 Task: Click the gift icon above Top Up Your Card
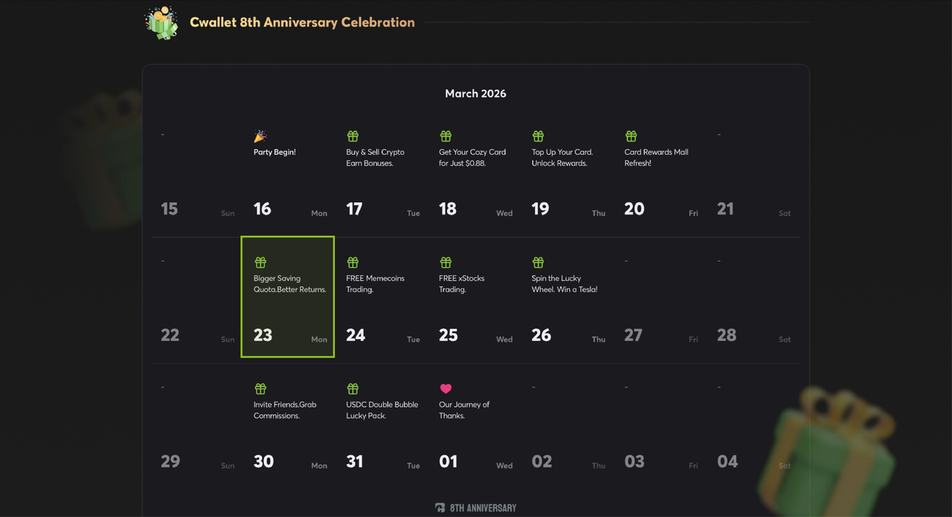pyautogui.click(x=538, y=136)
